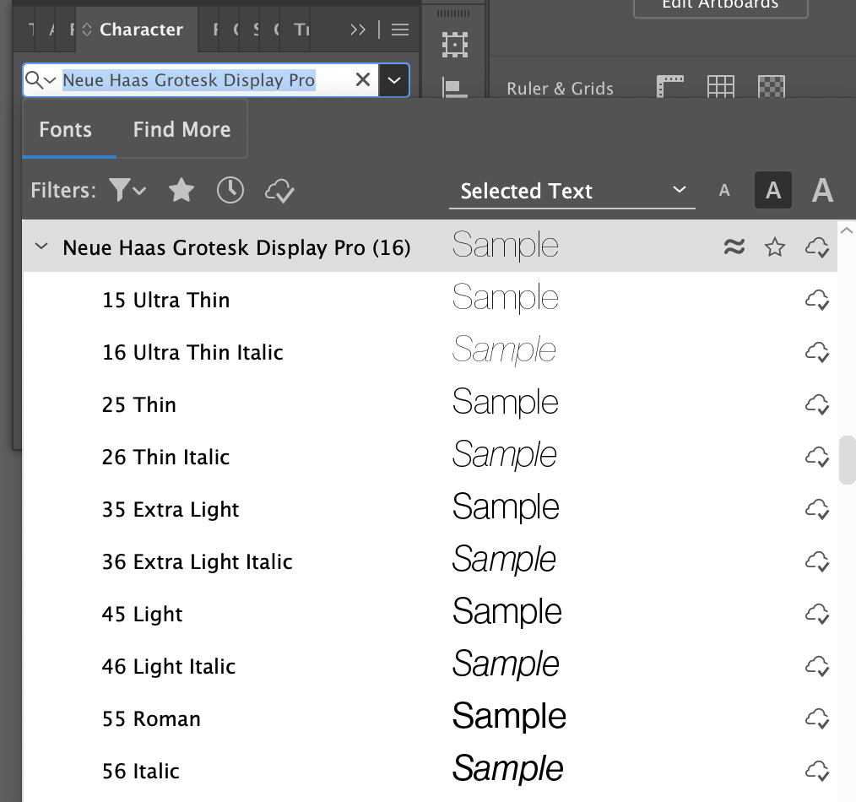The height and width of the screenshot is (802, 856).
Task: Open the font name dropdown arrow
Action: pos(394,79)
